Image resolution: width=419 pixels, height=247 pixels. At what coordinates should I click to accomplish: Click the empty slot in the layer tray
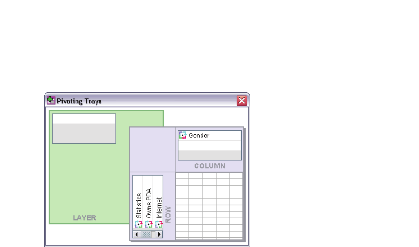pyautogui.click(x=84, y=119)
